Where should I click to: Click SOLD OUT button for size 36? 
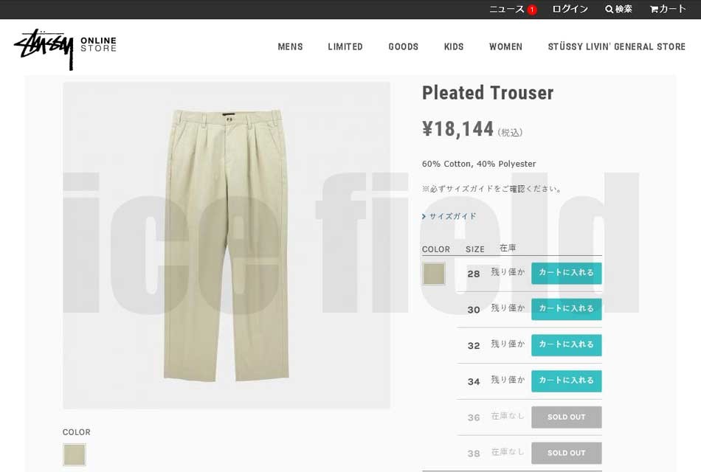567,417
